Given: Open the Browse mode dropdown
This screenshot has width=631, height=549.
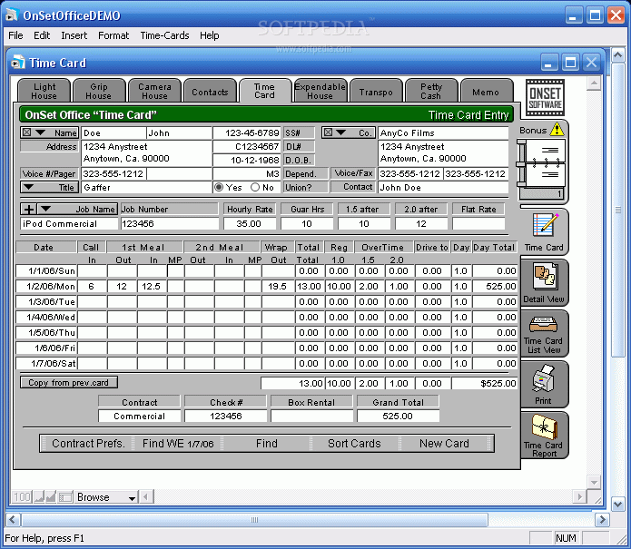Looking at the screenshot, I should pos(106,497).
